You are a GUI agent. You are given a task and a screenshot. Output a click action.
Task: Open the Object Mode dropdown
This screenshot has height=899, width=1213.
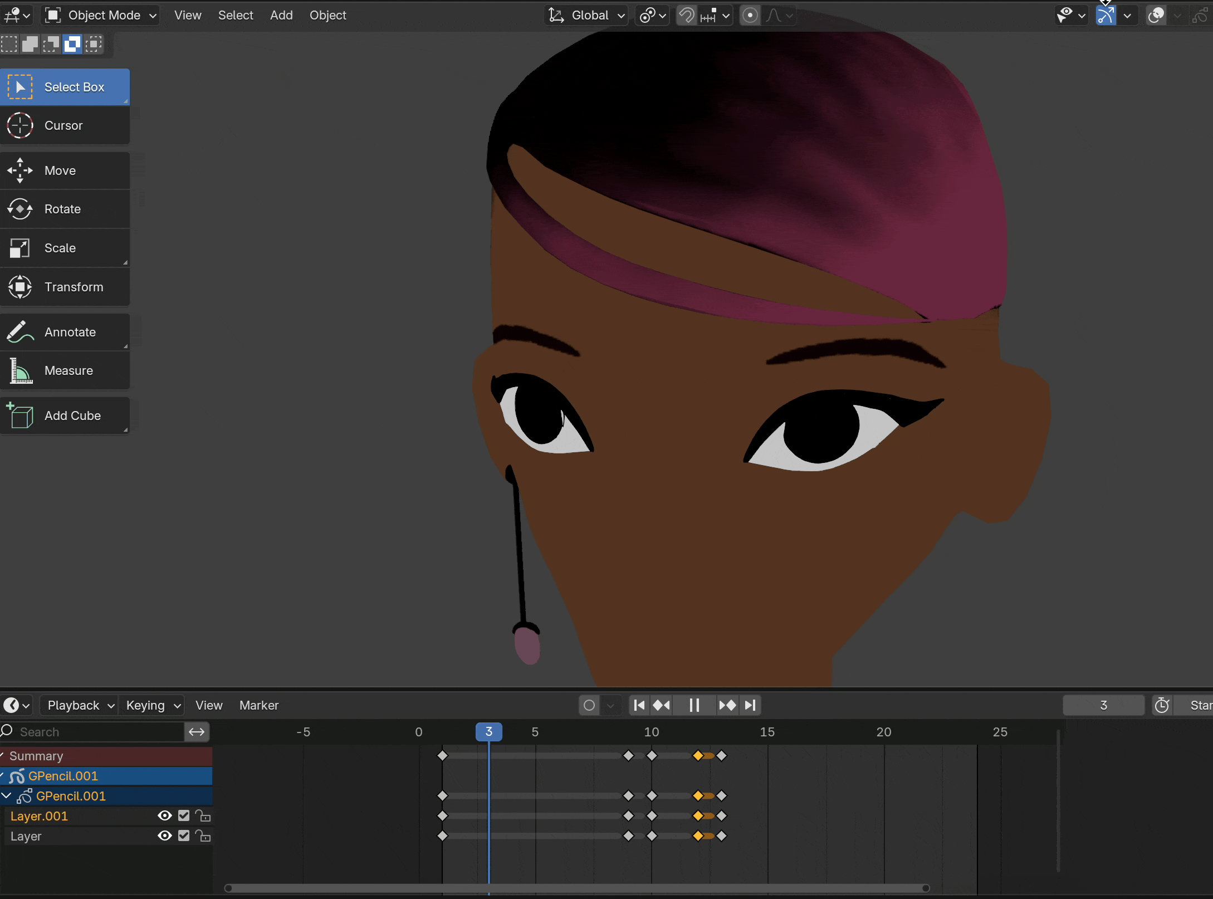coord(101,16)
